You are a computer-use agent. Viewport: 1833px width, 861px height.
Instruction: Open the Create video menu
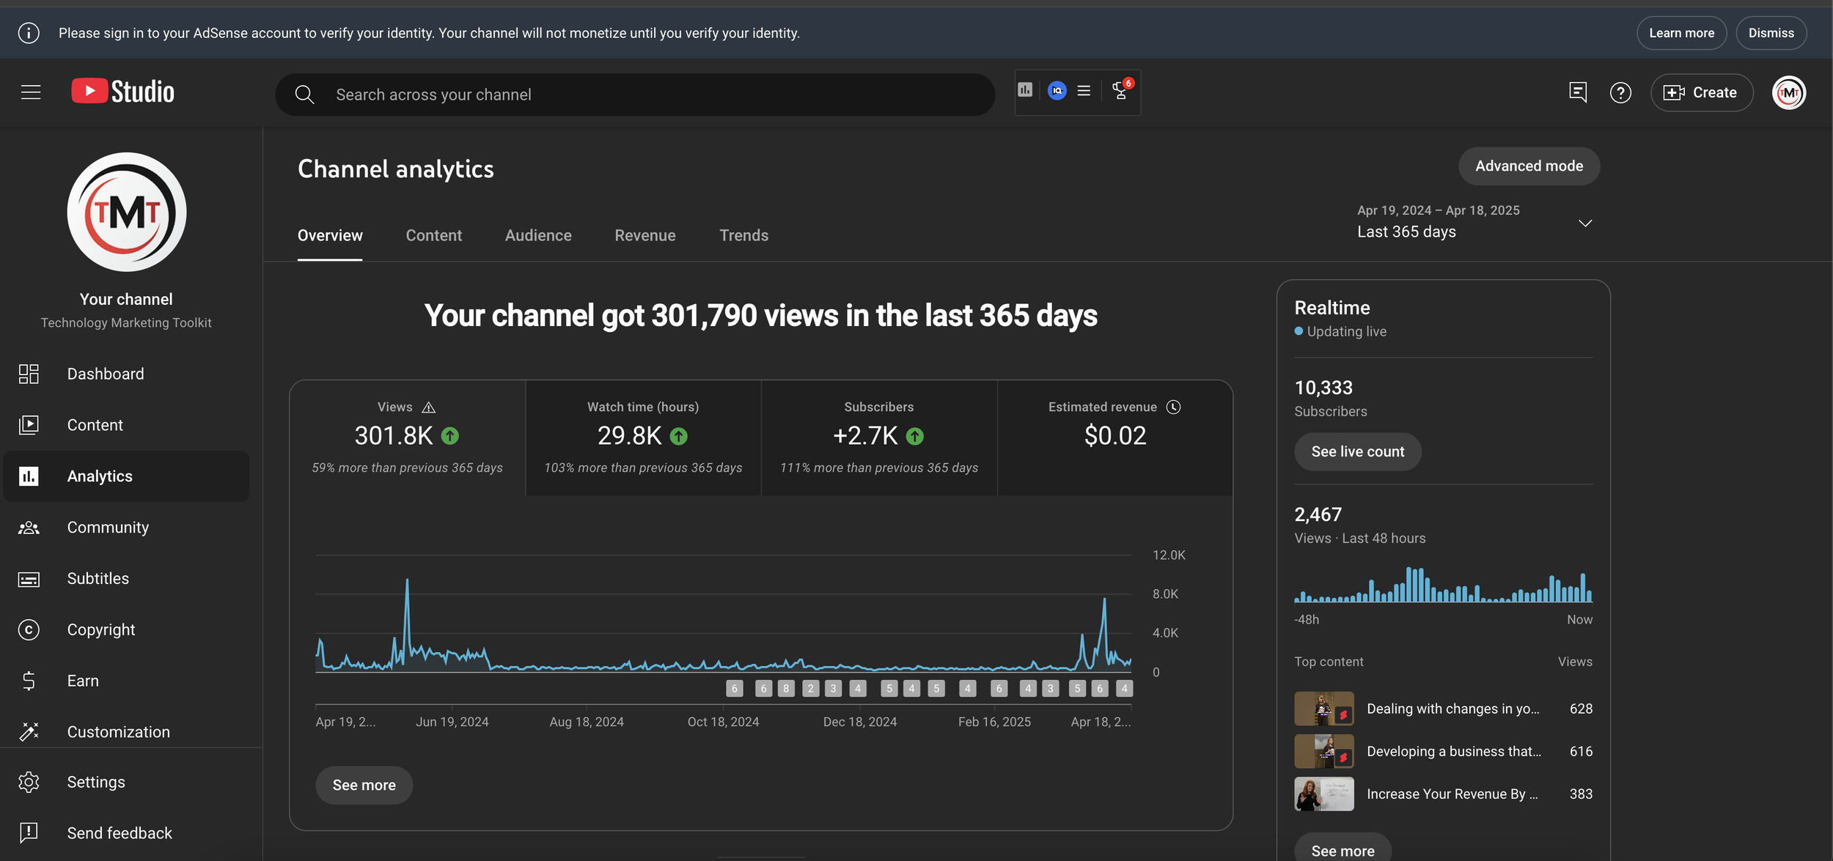coord(1701,93)
